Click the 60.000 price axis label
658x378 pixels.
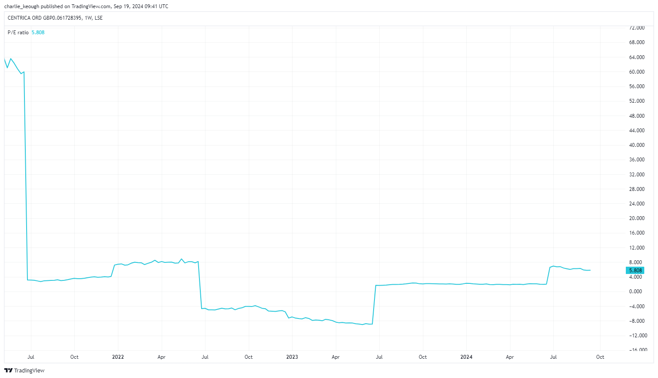point(637,72)
